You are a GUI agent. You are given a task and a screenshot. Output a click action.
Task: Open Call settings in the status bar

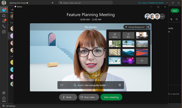click(x=9, y=106)
